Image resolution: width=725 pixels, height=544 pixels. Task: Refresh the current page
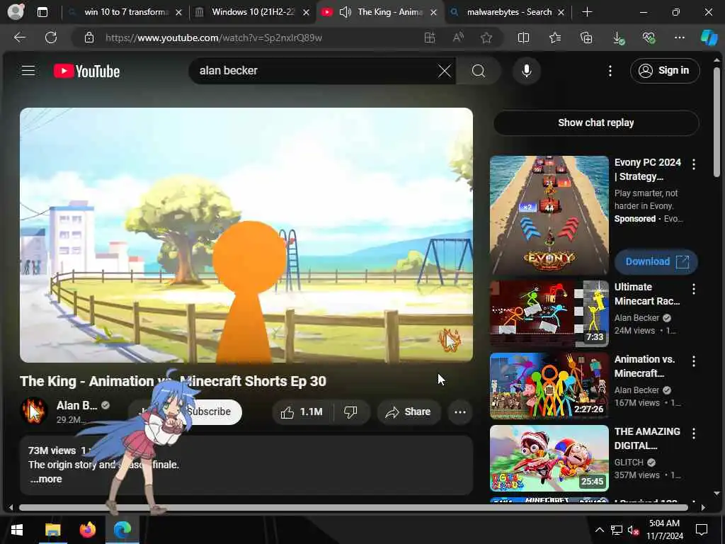coord(51,38)
